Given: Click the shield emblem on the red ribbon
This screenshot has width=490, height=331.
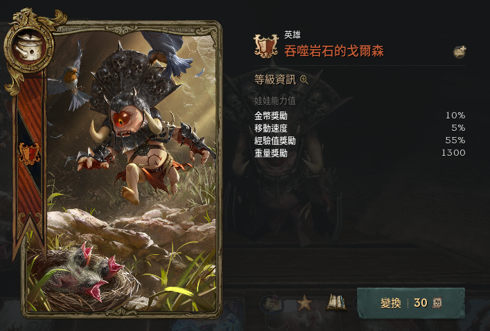Looking at the screenshot, I should coord(29,153).
